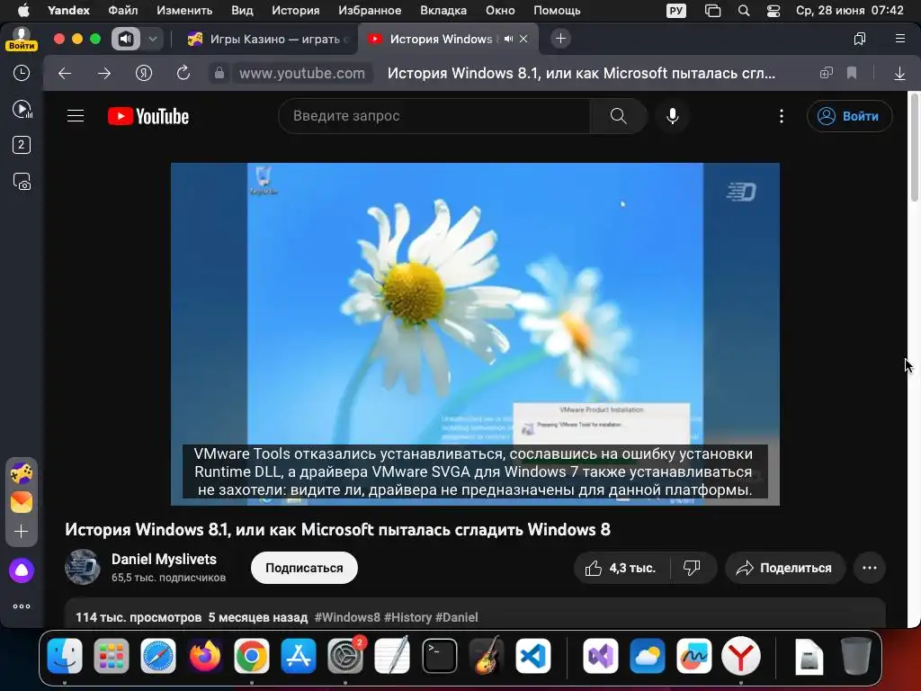
Task: Open Spotlight search in menu bar
Action: tap(744, 11)
